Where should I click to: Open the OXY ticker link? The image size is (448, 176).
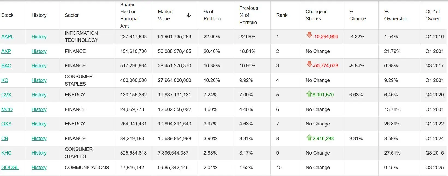click(x=6, y=124)
